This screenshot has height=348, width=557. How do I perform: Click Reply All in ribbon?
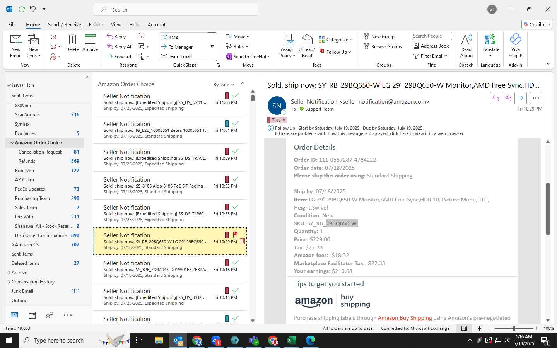point(120,46)
